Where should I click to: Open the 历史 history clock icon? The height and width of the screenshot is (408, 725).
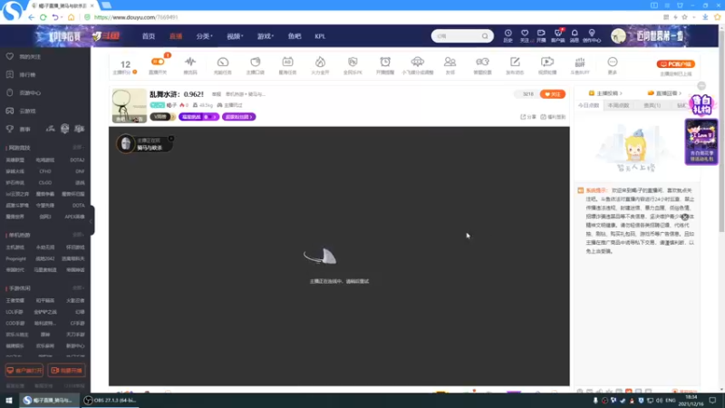[x=507, y=35]
